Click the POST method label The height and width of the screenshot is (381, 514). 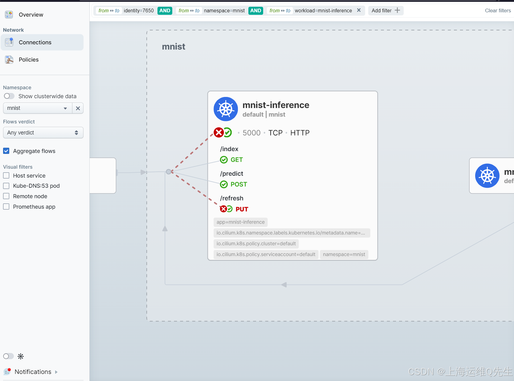[239, 184]
